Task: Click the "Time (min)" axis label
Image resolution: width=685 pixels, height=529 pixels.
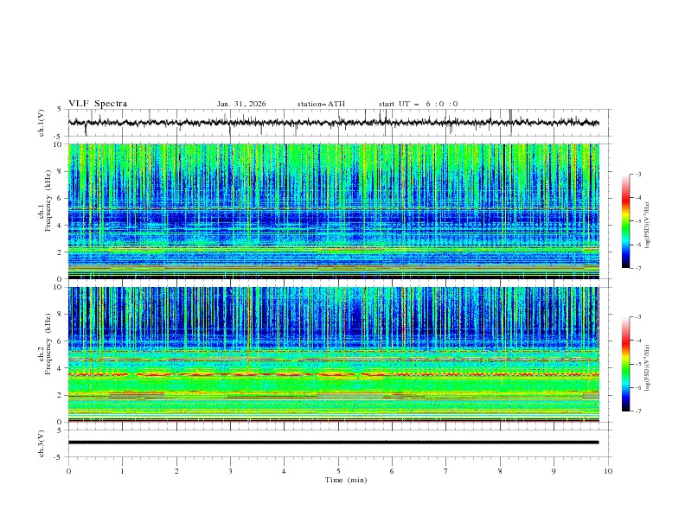Action: tap(346, 480)
